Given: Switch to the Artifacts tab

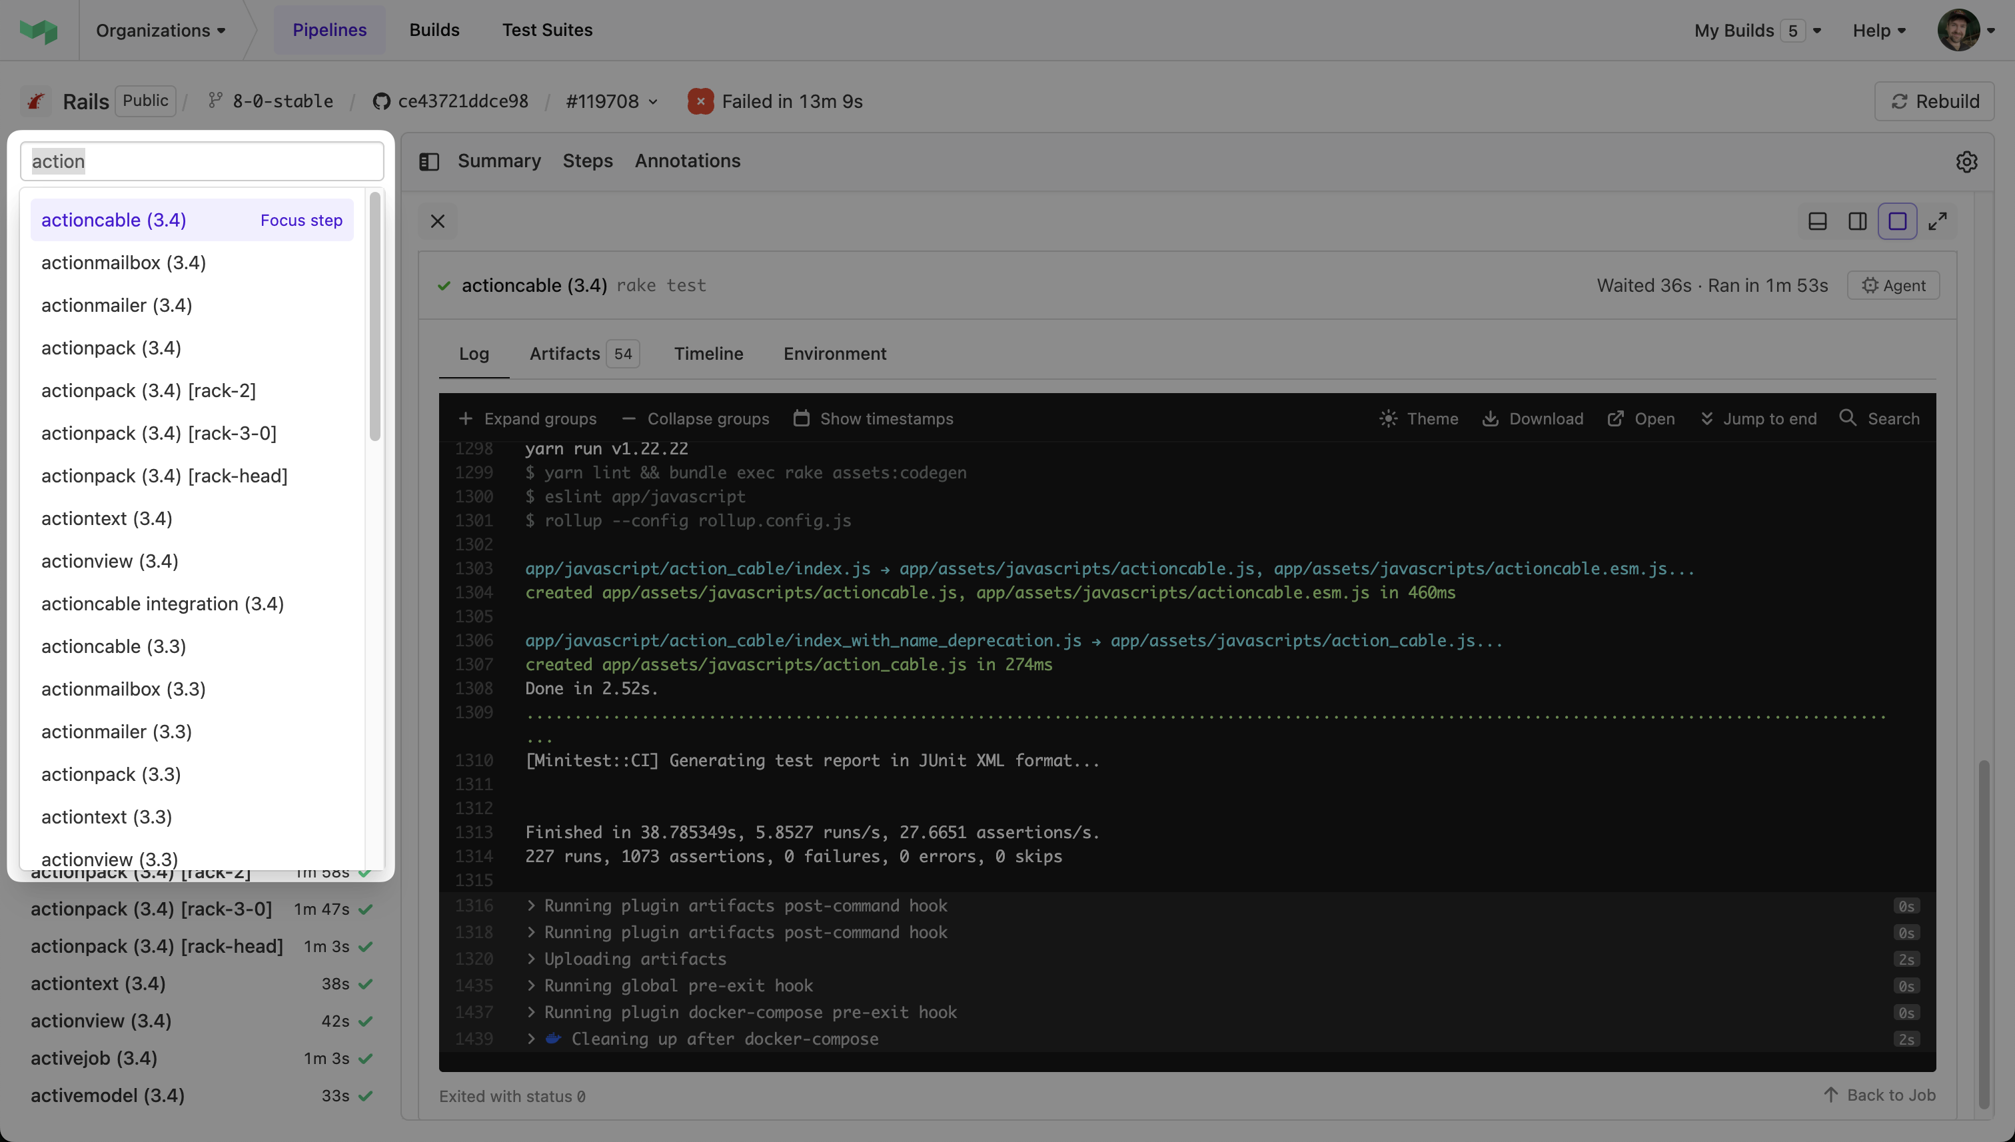Looking at the screenshot, I should coord(564,354).
